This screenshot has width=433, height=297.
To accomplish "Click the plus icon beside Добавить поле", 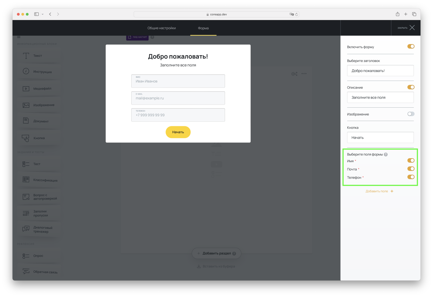I will tap(392, 191).
